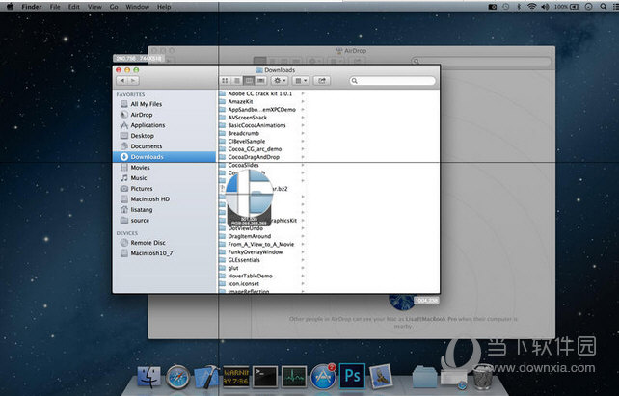The height and width of the screenshot is (396, 619).
Task: Select the Breadcrumb folder
Action: [x=243, y=133]
